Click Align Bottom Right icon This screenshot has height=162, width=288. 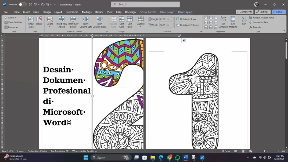coord(216,27)
